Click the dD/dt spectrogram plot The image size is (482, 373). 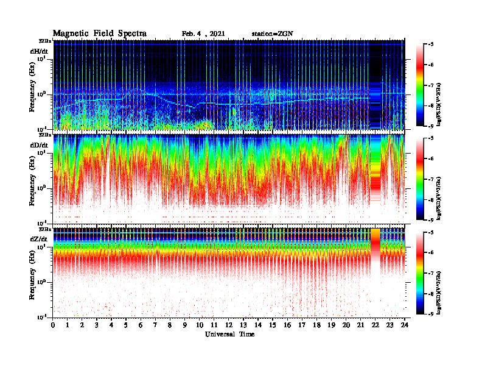(x=229, y=179)
